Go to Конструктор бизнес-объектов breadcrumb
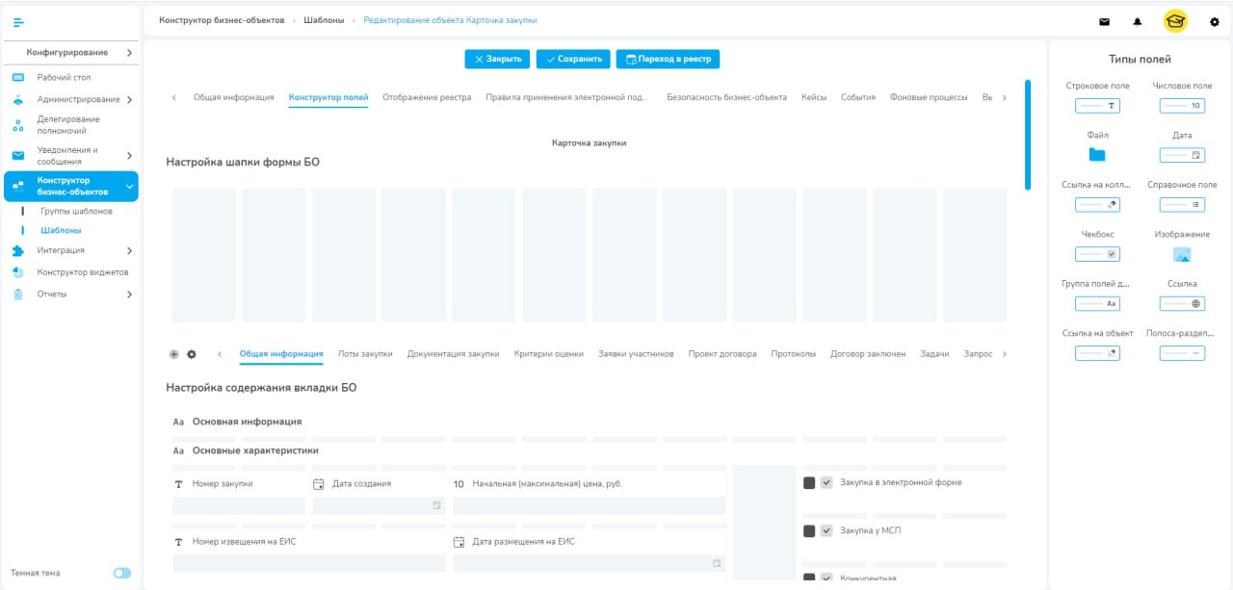The width and height of the screenshot is (1233, 590). pos(222,20)
